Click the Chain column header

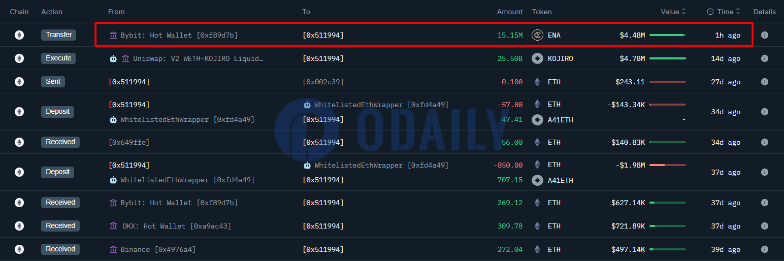coord(19,12)
